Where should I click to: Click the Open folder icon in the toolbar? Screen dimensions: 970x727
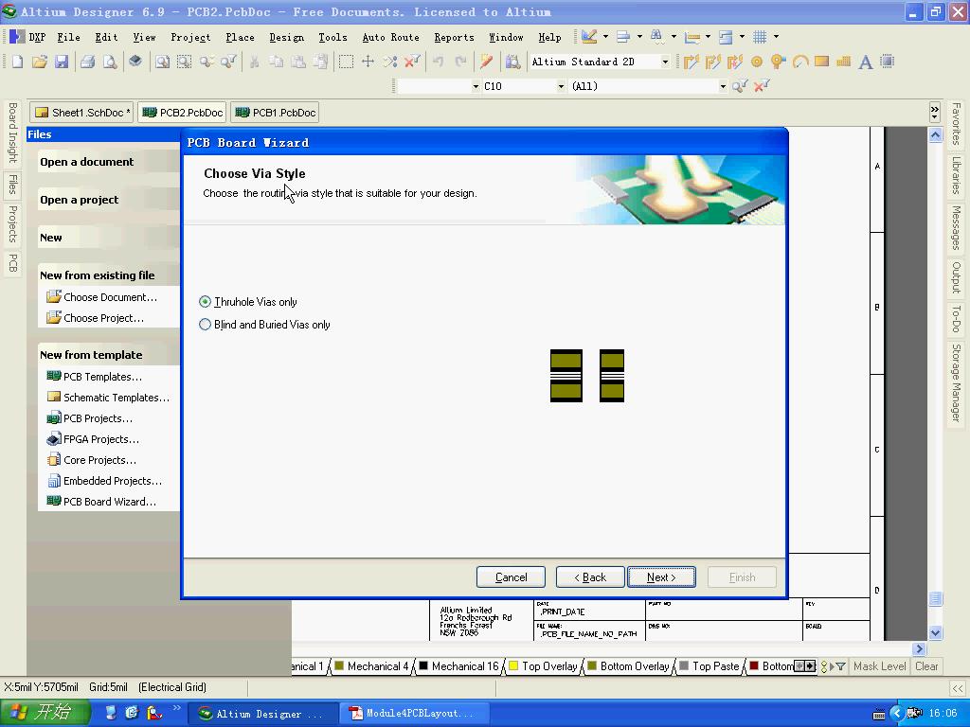pyautogui.click(x=40, y=62)
